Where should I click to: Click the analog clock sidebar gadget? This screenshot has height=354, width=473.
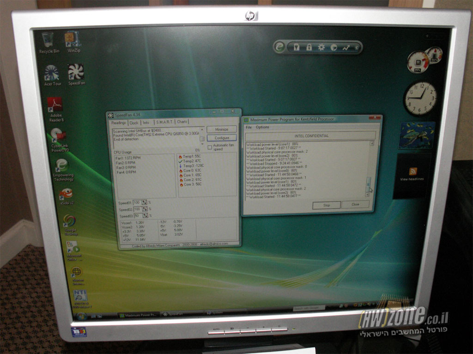420,98
